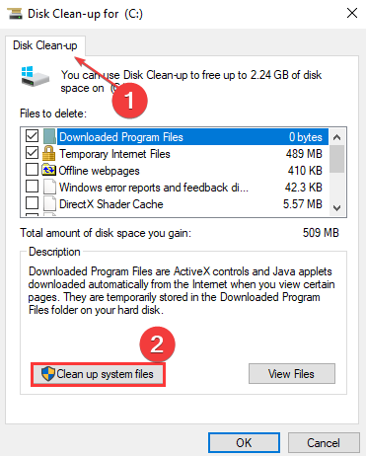Click the file list scrollbar thumb

coord(336,159)
